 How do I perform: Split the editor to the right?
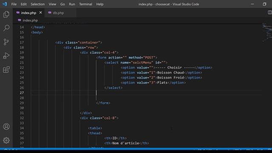(x=270, y=12)
